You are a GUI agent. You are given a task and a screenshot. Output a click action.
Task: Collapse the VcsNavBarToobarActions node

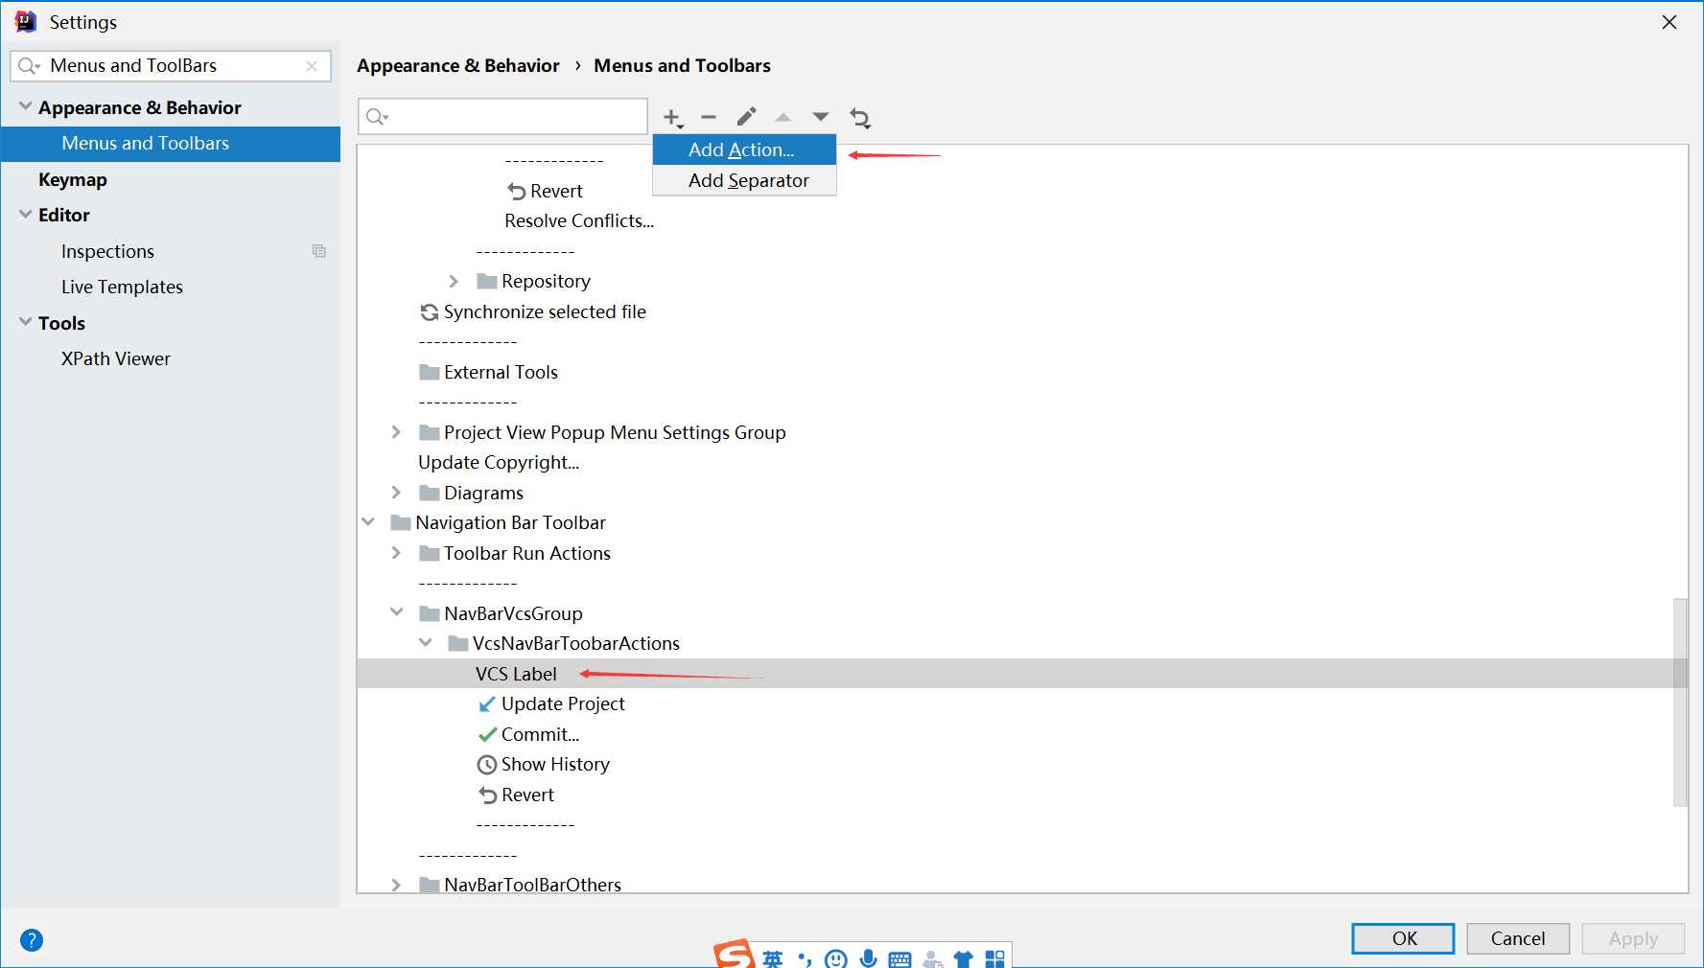click(x=425, y=643)
